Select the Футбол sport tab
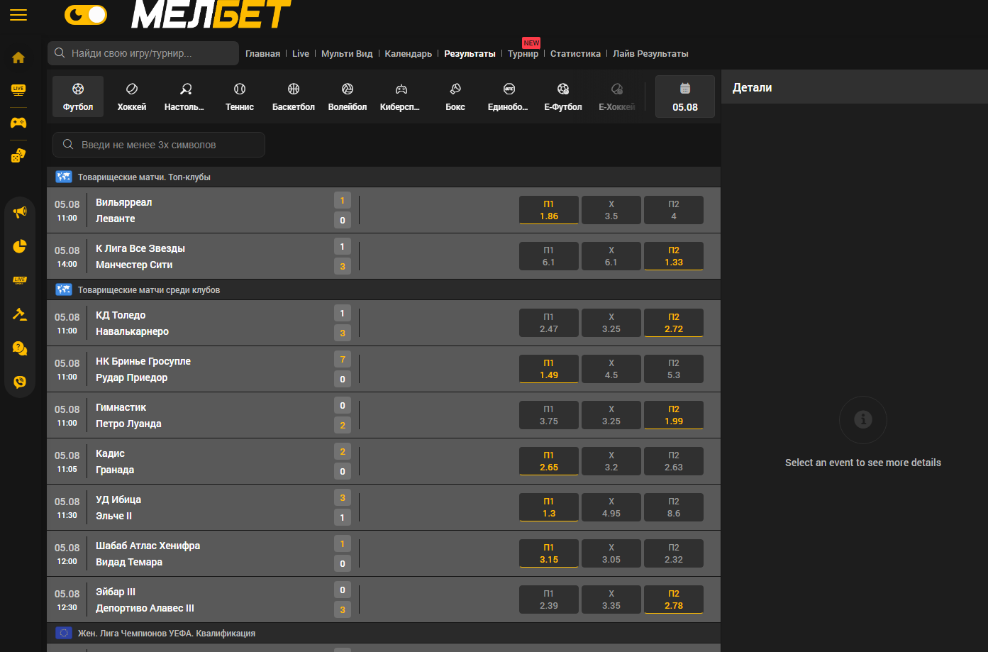This screenshot has height=652, width=988. 78,96
